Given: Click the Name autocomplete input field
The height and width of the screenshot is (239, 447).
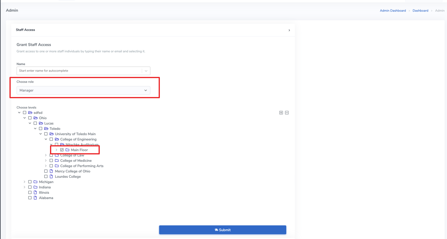Looking at the screenshot, I should tap(79, 71).
